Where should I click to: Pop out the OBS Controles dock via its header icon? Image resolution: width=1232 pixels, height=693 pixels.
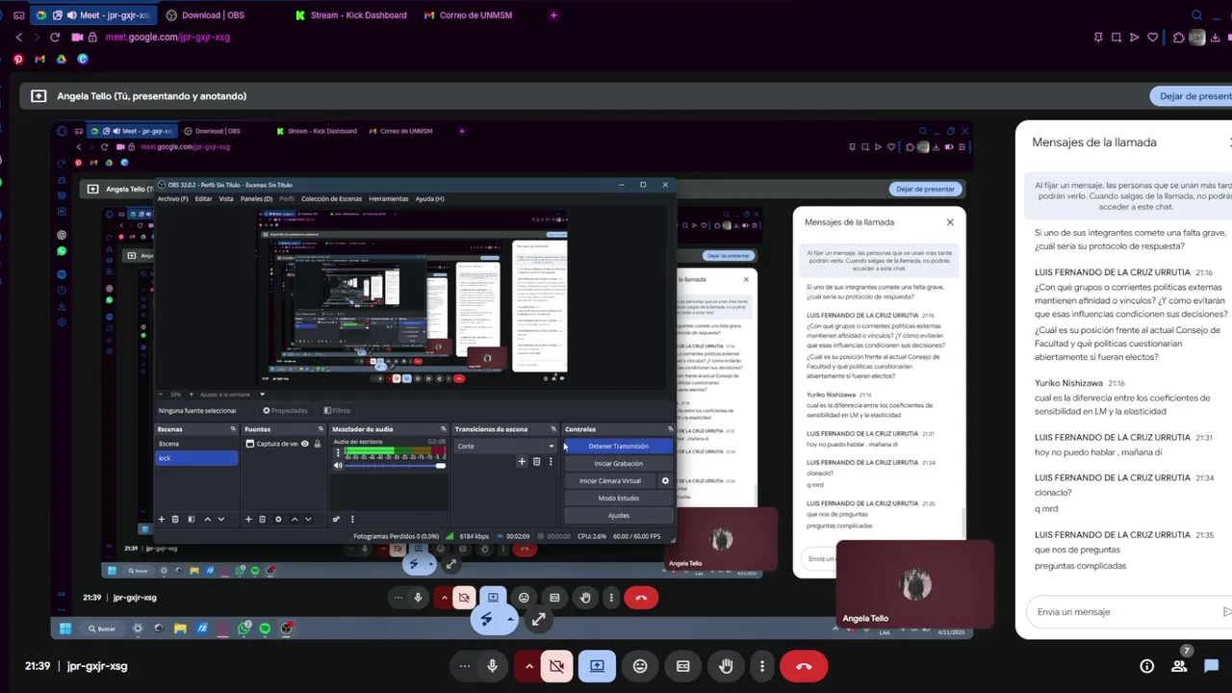click(670, 429)
